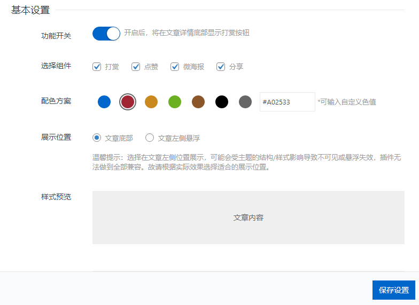Click the 保存设置 button
Image resolution: width=419 pixels, height=305 pixels.
tap(394, 290)
